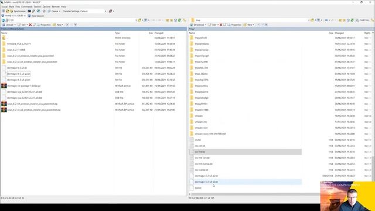Go to remote root directory icon
Screen dimensions: 375x211
344,21
